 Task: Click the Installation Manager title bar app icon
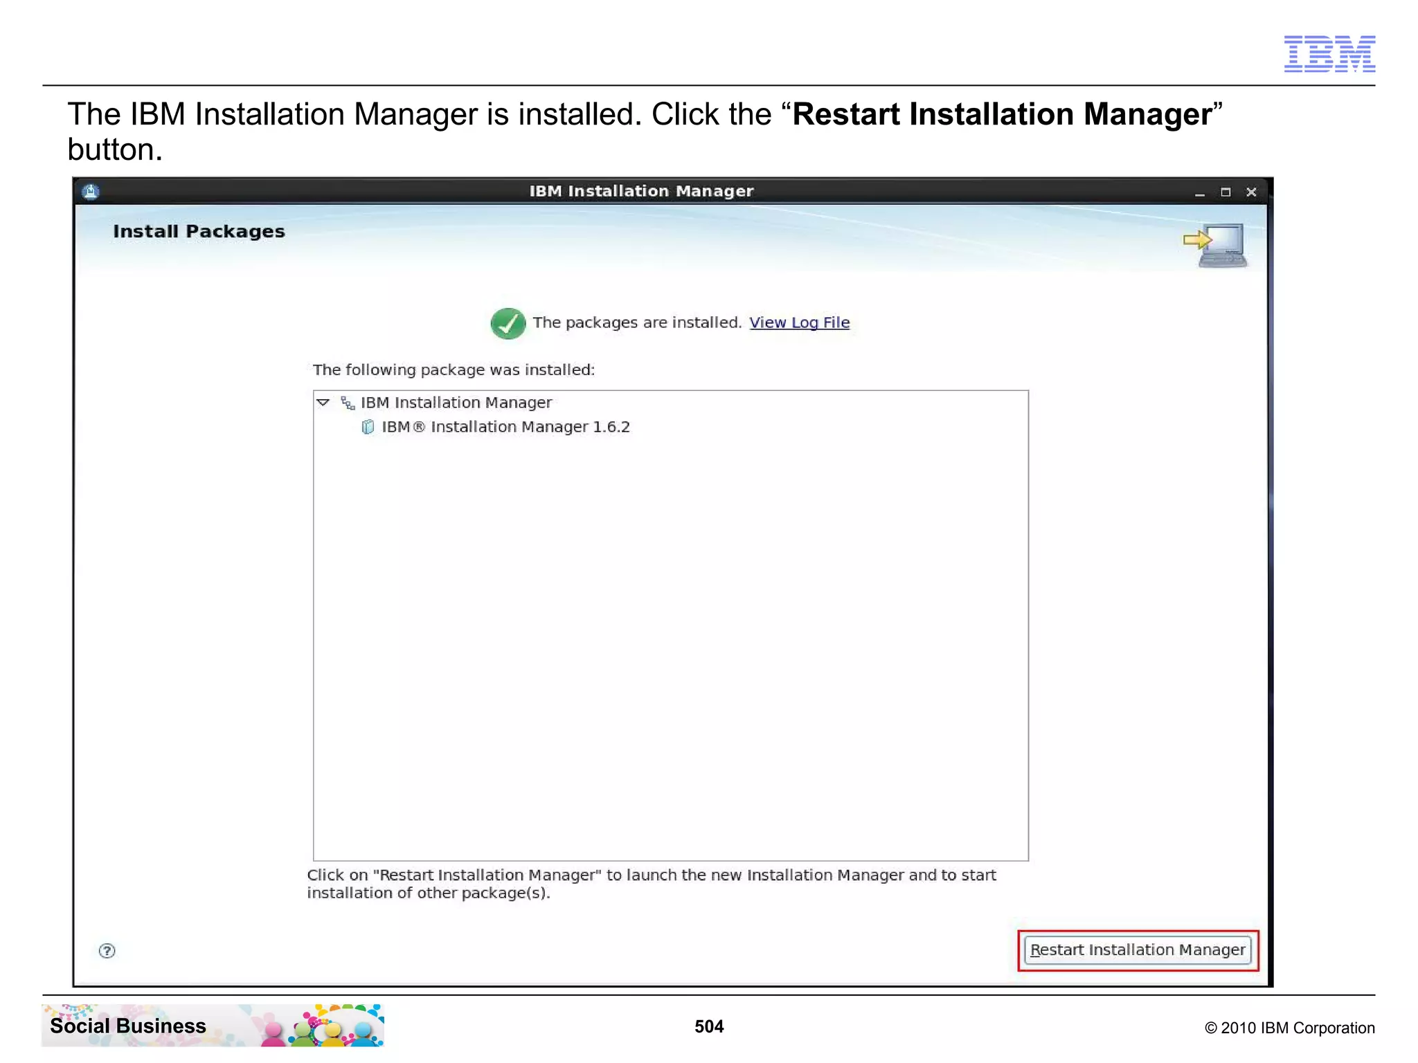click(x=91, y=192)
